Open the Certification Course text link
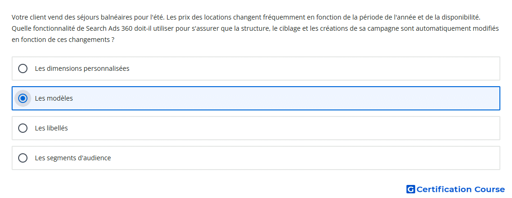Image resolution: width=512 pixels, height=198 pixels. point(461,189)
